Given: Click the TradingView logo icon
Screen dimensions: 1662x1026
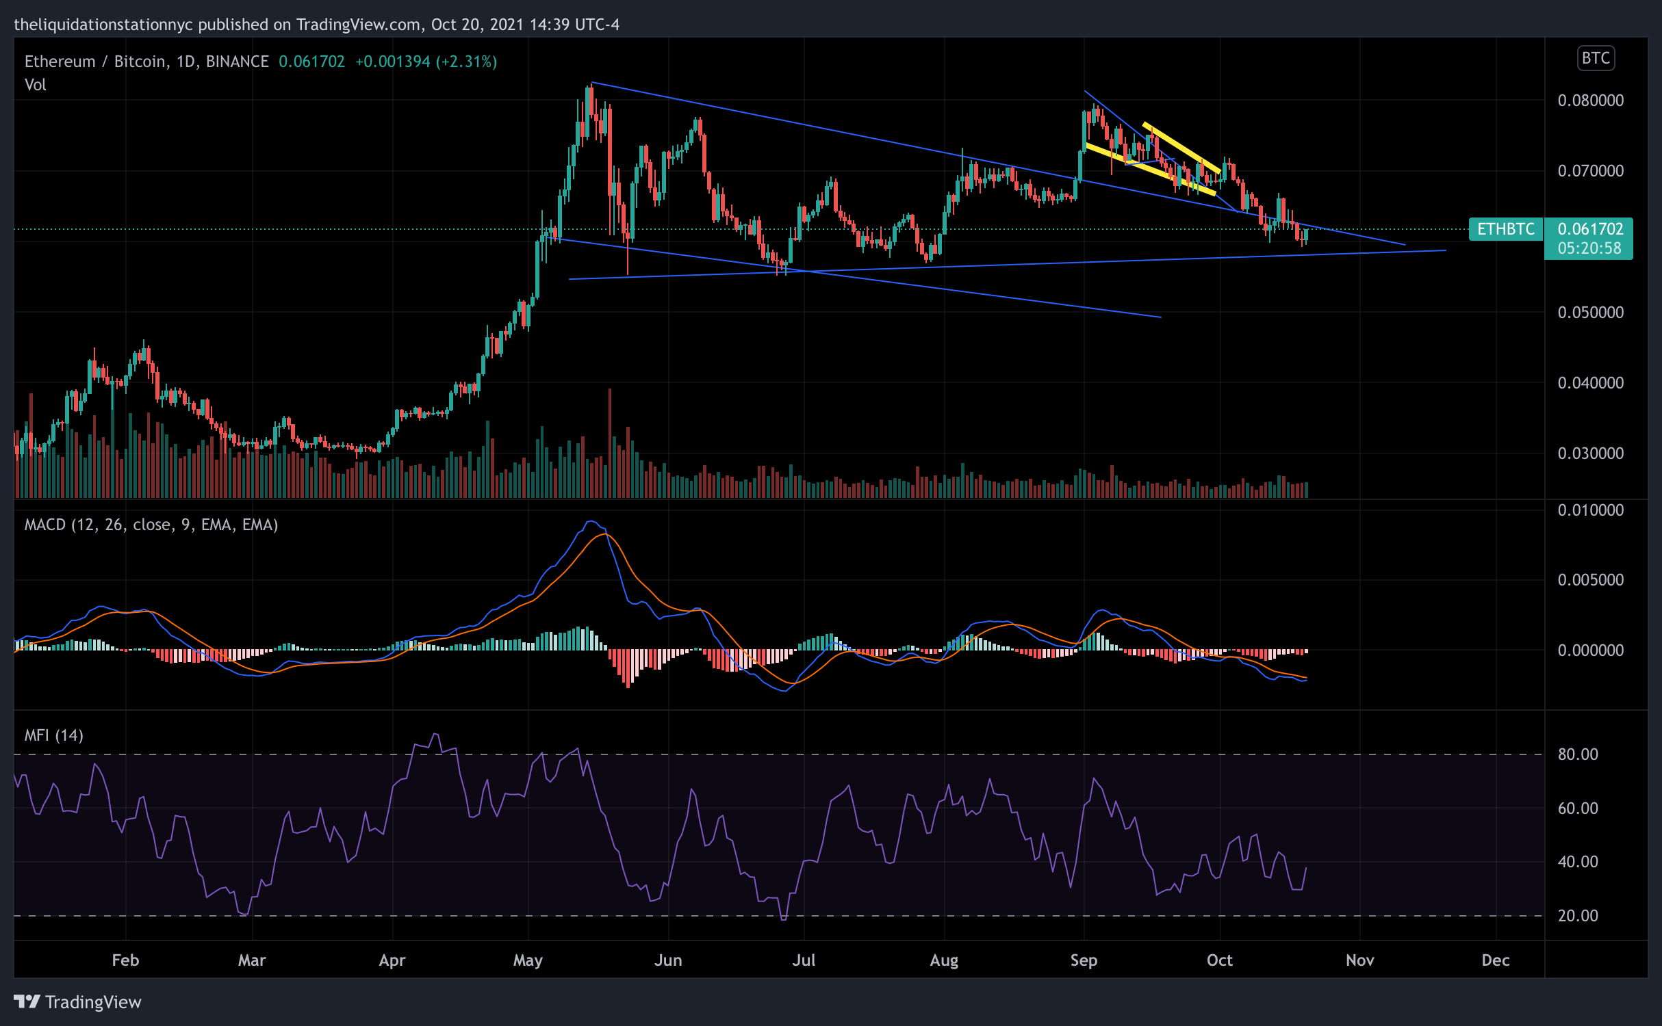Looking at the screenshot, I should click(27, 1001).
